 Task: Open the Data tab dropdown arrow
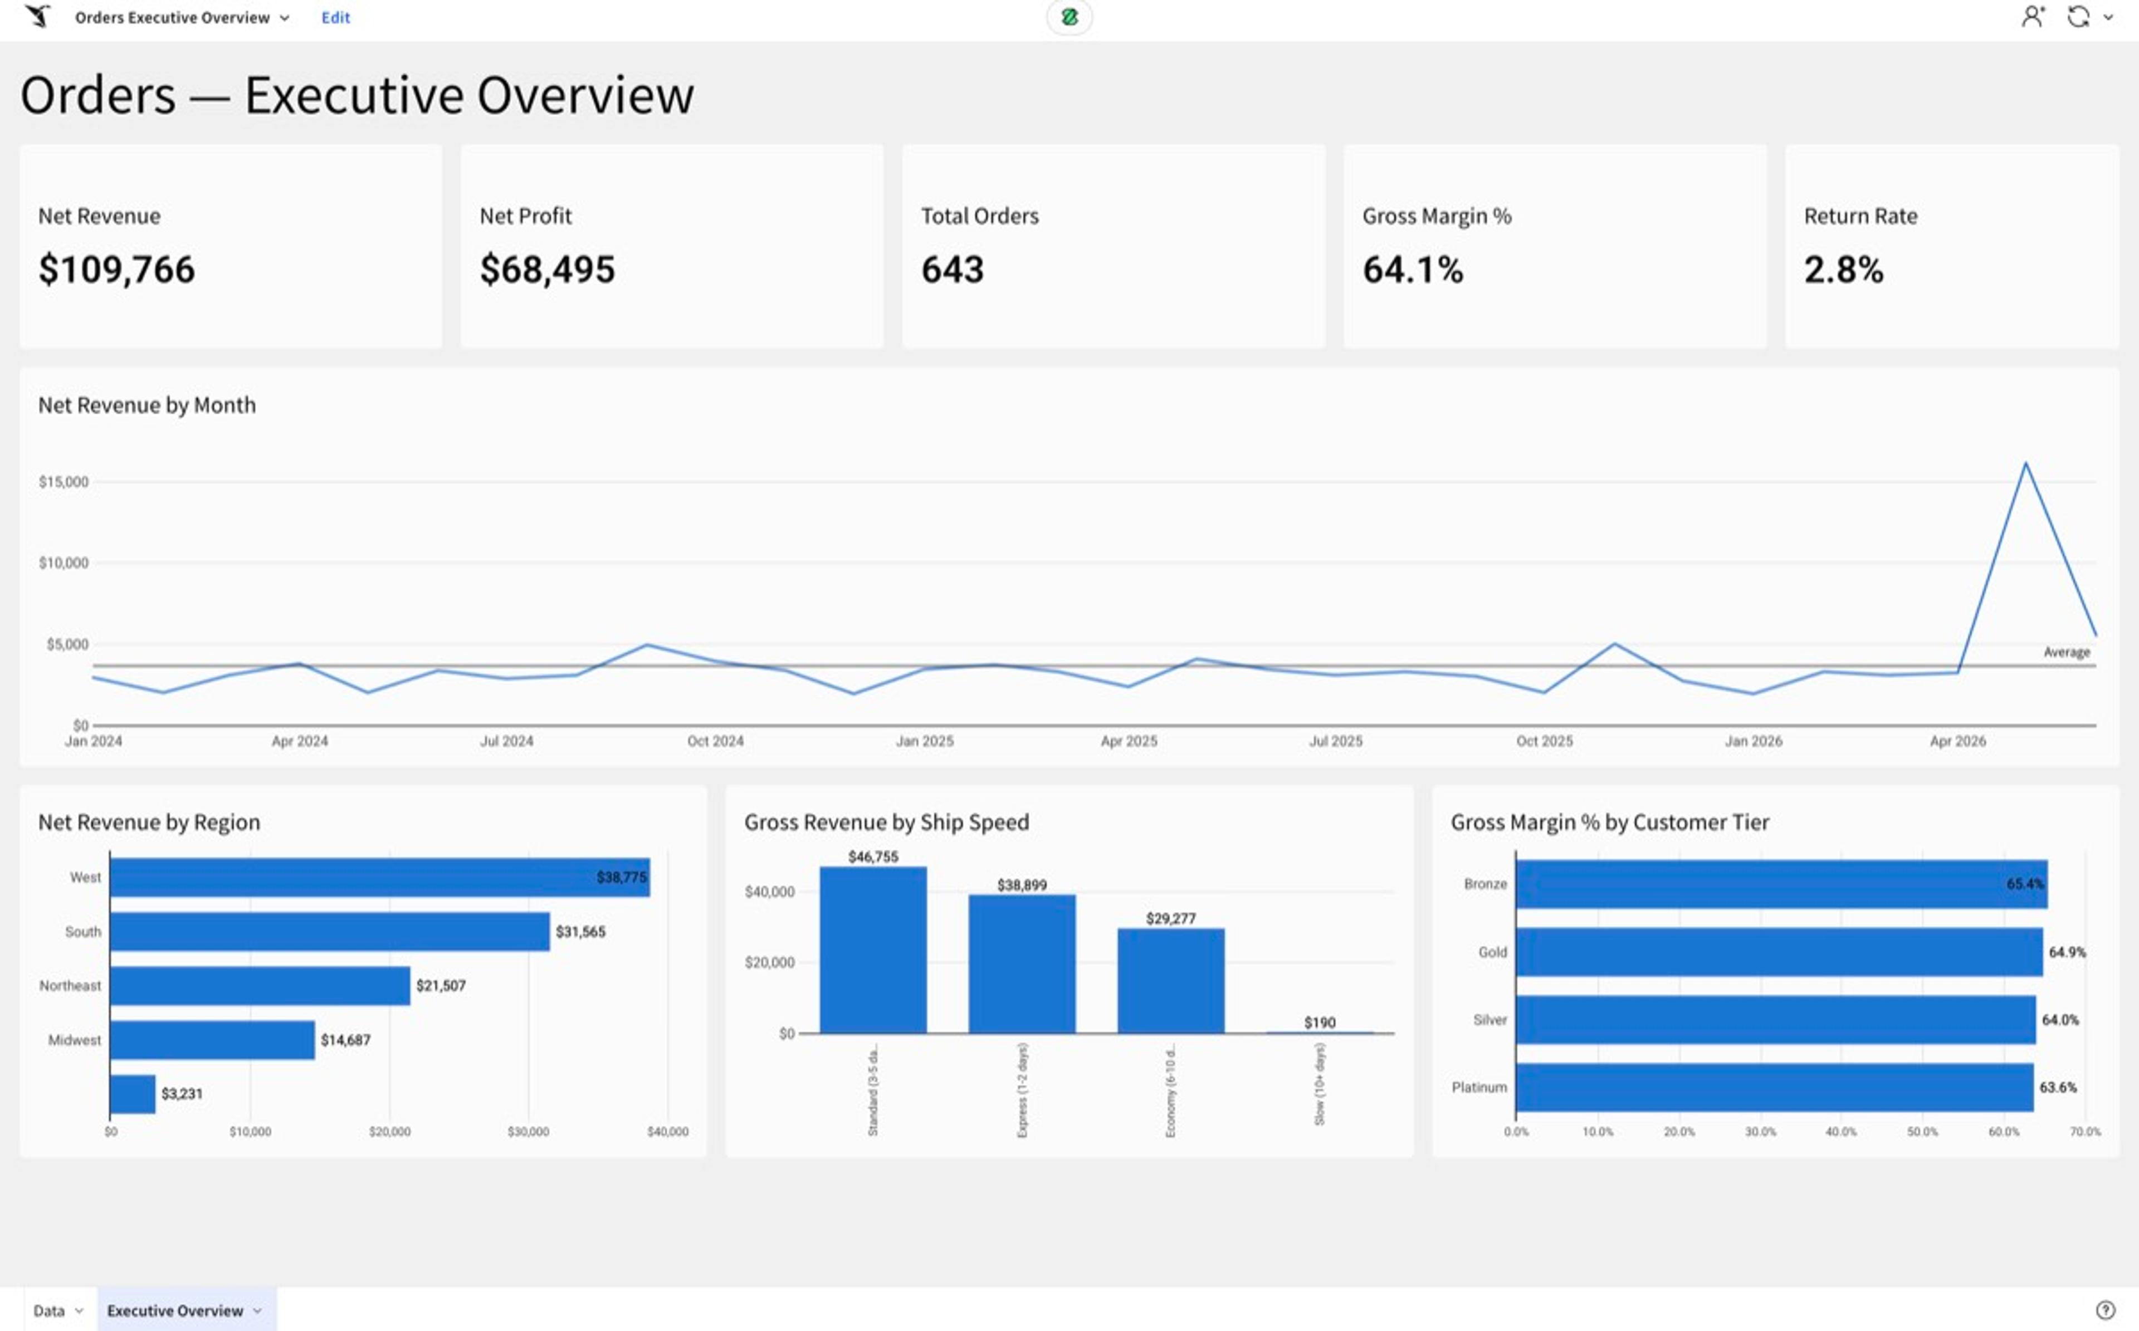click(79, 1311)
